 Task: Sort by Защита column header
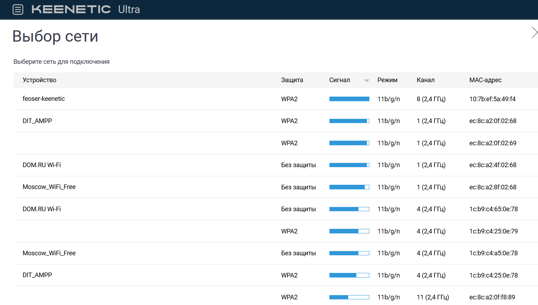click(292, 80)
